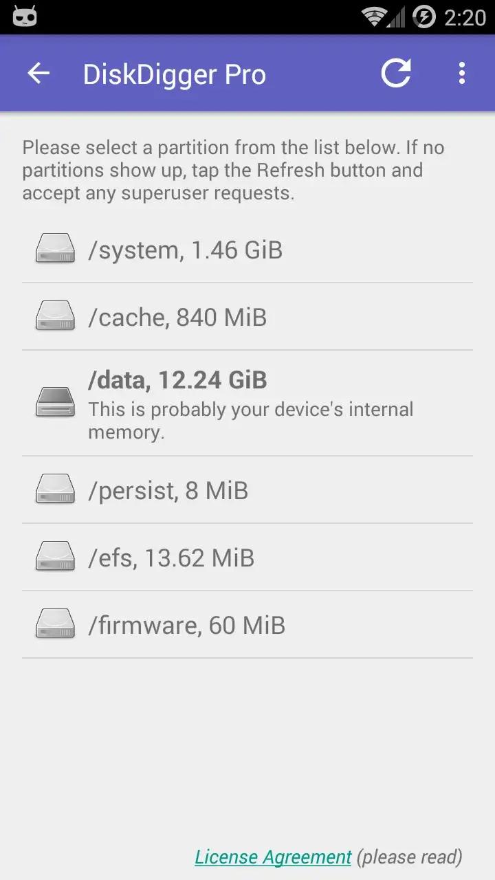This screenshot has width=495, height=880.
Task: Tap the /data partition drive icon
Action: tap(55, 402)
